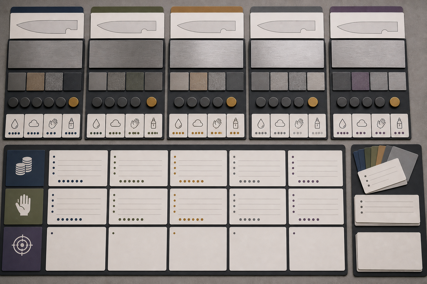Open the amber-dotted card in olive hand row
This screenshot has width=427, height=284.
pyautogui.click(x=198, y=207)
